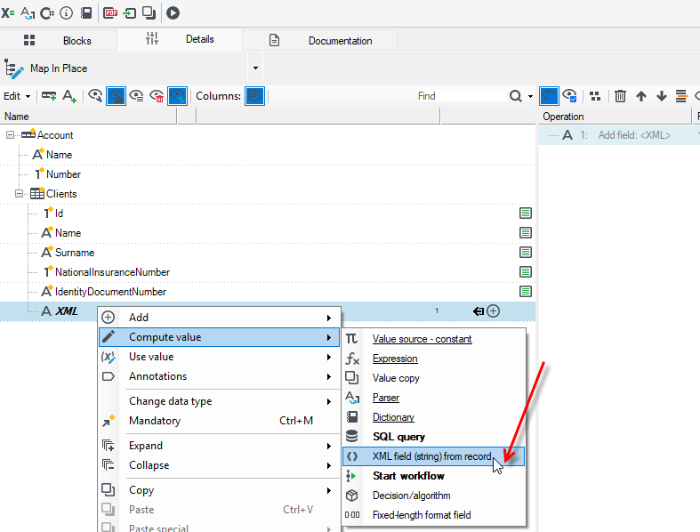Click the green arrow import icon
This screenshot has width=700, height=532.
click(x=130, y=13)
